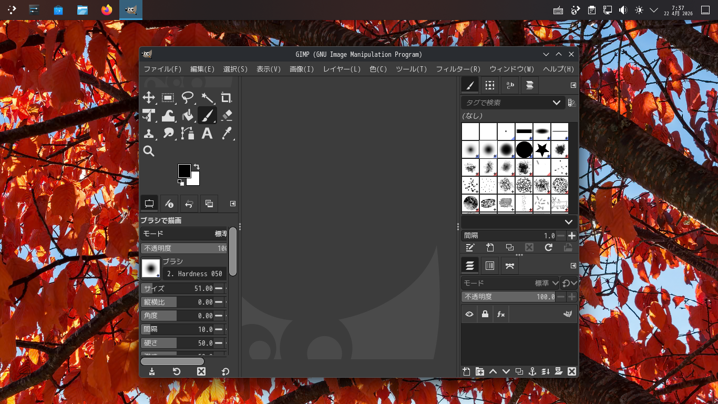Select the Crop tool
This screenshot has height=404, width=718.
[x=227, y=97]
